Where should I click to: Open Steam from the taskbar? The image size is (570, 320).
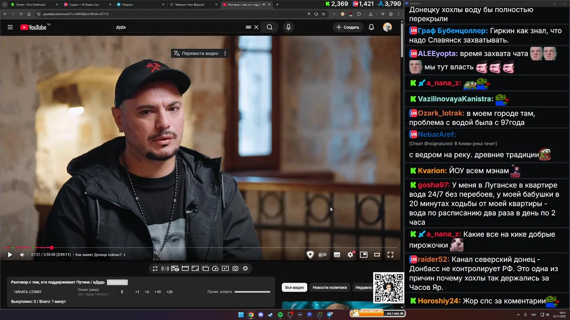pos(270,315)
